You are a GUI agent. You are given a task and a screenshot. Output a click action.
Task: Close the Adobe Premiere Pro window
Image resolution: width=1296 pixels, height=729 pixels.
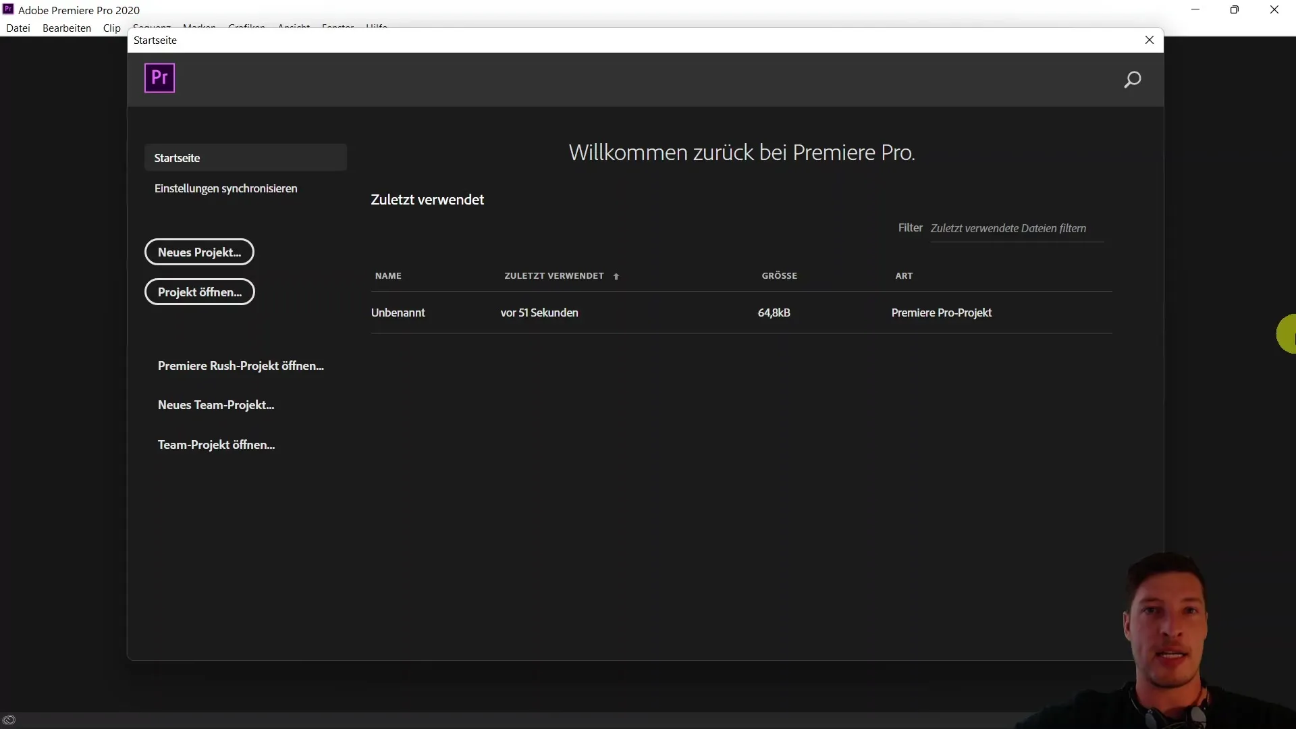(x=1274, y=9)
